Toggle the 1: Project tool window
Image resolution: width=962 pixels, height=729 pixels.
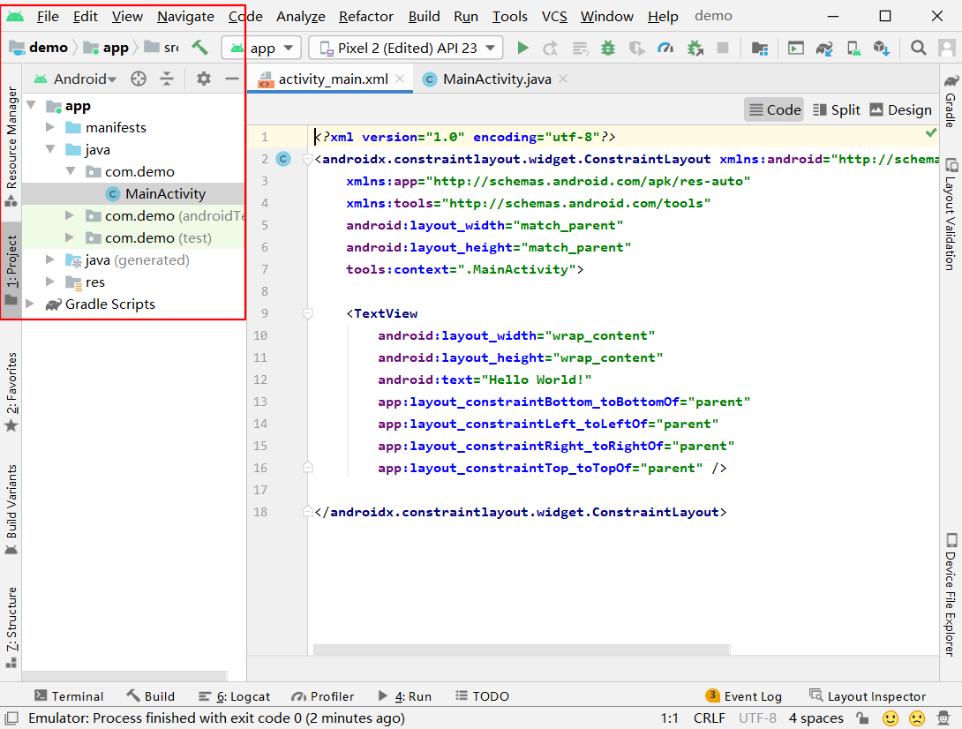coord(11,270)
